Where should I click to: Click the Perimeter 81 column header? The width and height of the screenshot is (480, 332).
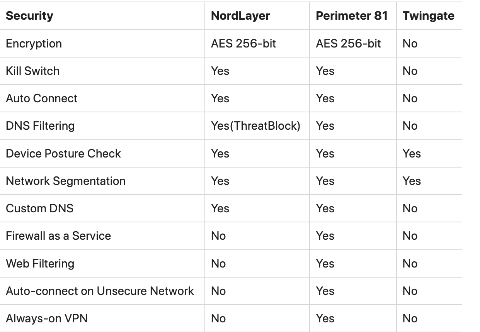tap(351, 16)
